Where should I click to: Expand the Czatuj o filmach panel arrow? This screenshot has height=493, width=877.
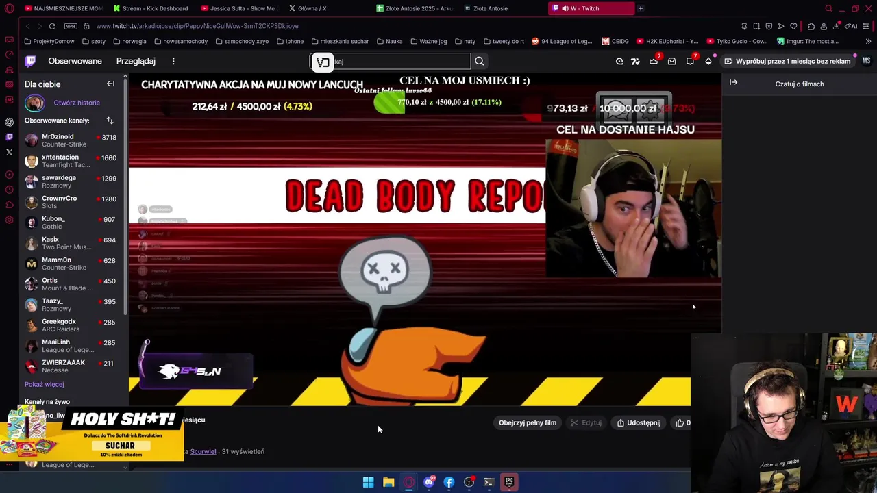click(733, 83)
